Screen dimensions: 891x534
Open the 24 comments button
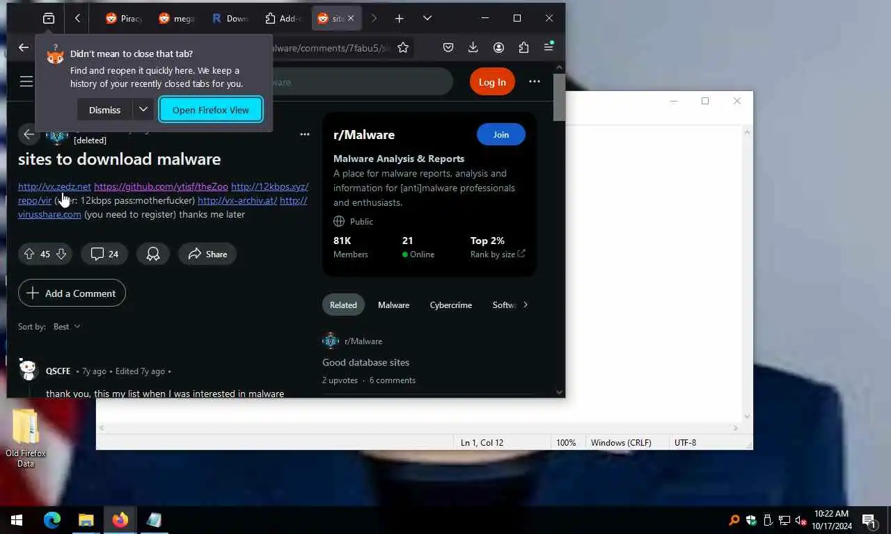tap(104, 254)
